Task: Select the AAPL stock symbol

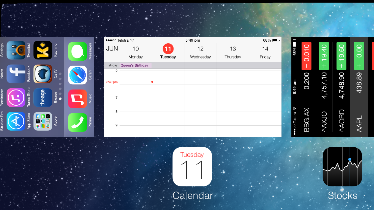Action: 359,124
